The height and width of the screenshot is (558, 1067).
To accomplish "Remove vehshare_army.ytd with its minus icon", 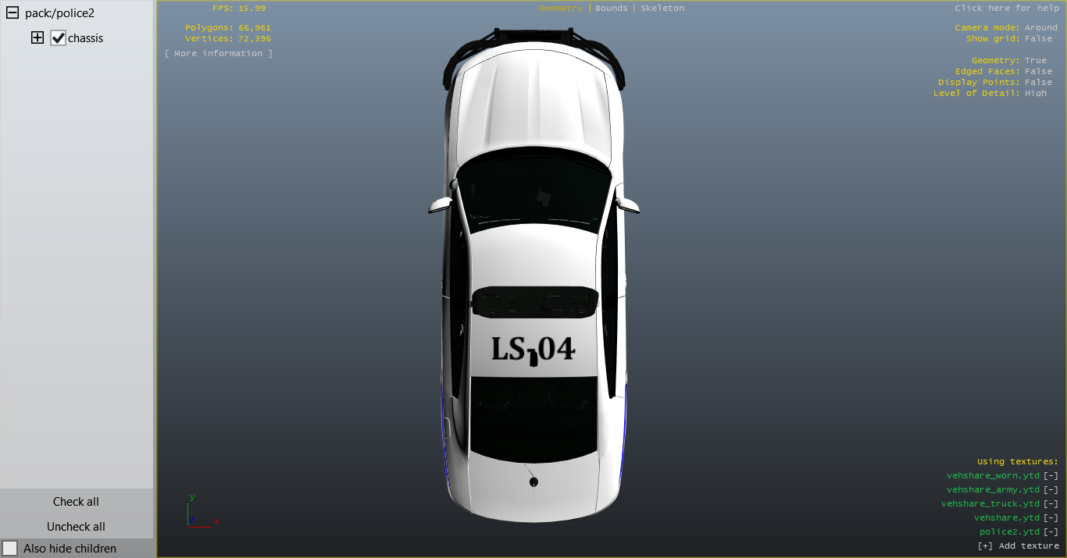I will click(1051, 489).
